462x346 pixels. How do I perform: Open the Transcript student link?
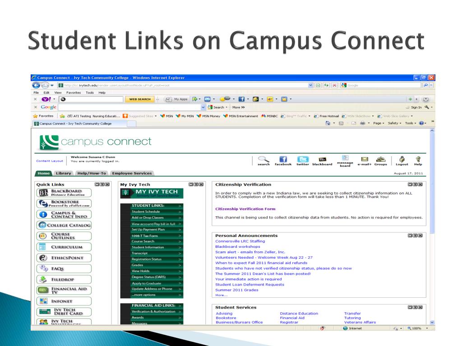tap(139, 253)
